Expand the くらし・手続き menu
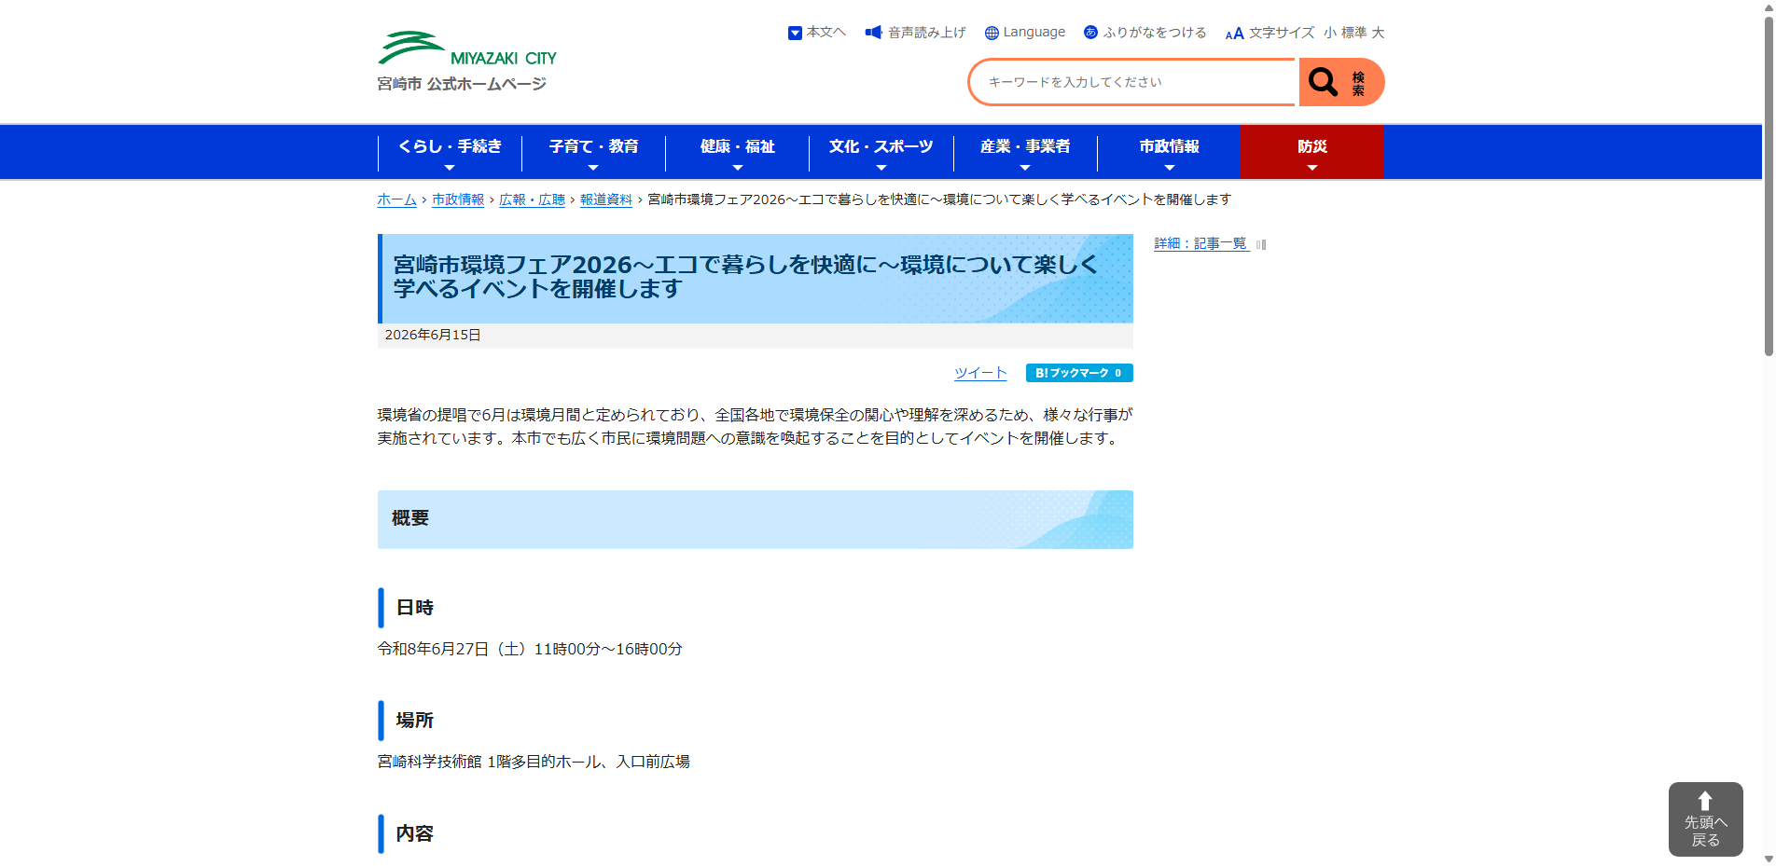The height and width of the screenshot is (866, 1776). coord(450,152)
